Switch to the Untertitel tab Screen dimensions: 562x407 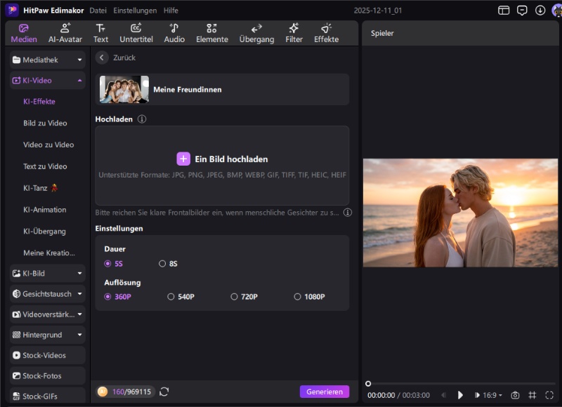click(x=136, y=33)
